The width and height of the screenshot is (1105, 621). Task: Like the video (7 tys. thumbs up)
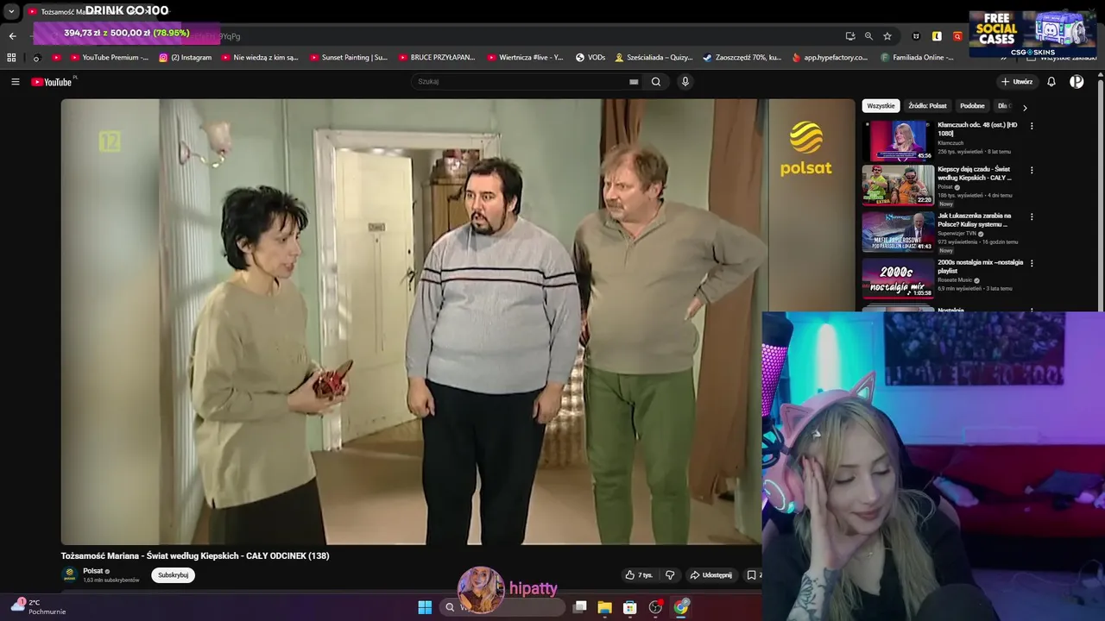coord(639,575)
